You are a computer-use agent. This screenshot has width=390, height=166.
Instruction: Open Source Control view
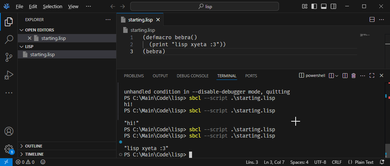click(9, 57)
